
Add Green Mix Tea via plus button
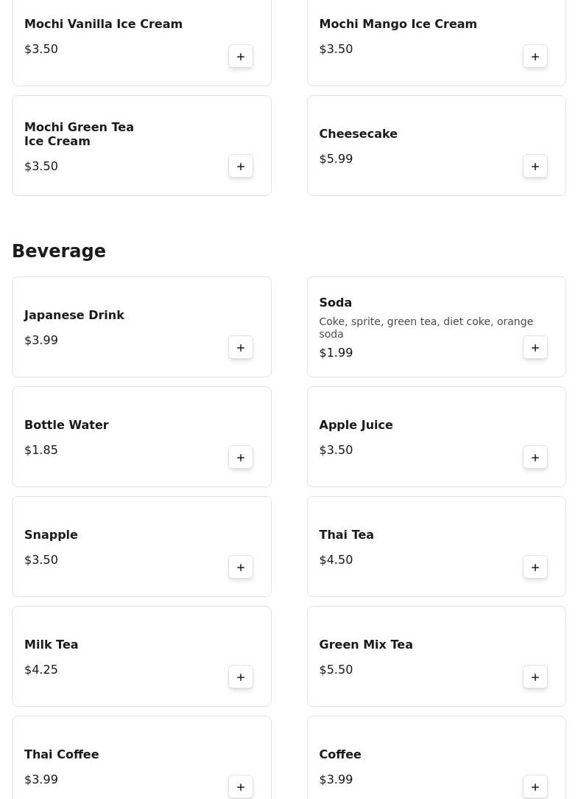(x=535, y=677)
